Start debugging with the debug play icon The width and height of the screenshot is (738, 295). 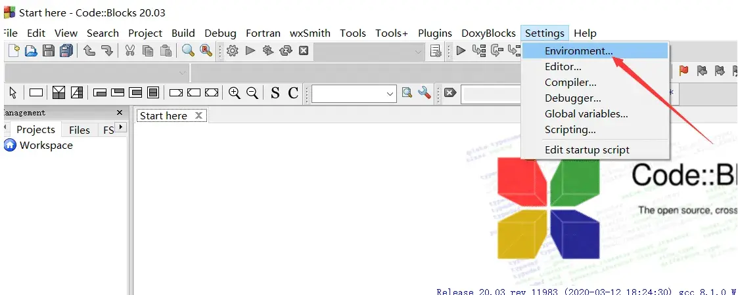tap(461, 50)
